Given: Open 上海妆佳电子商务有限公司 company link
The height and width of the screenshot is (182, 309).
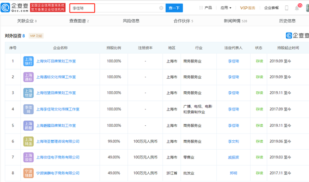Looking at the screenshot, I should click(58, 158).
